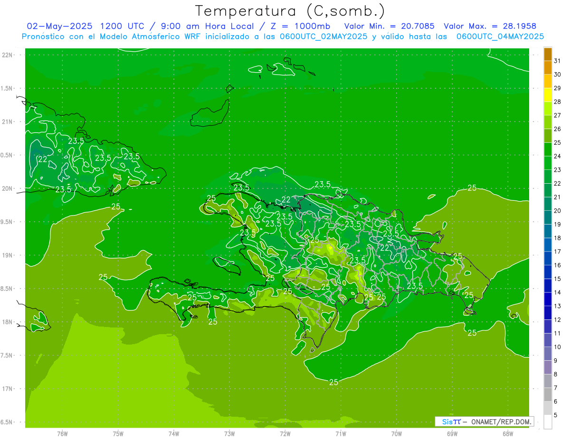Click the latitude label 22N
This screenshot has width=570, height=440.
(x=8, y=55)
